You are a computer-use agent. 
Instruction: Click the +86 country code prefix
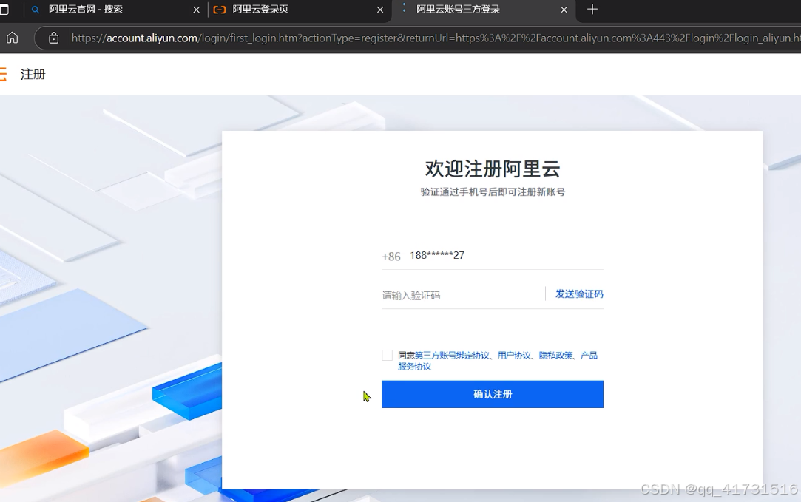click(x=391, y=257)
